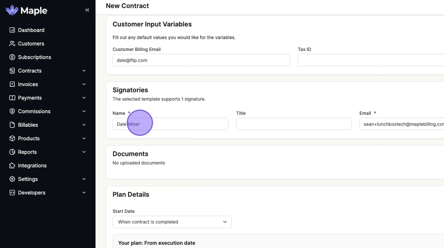Screen dimensions: 444x248
Task: Expand the Invoices submenu chevron
Action: coord(84,84)
